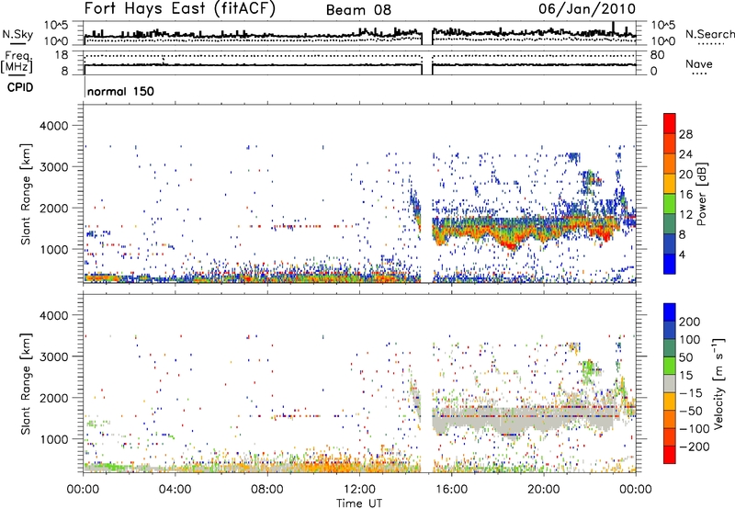Click the '2000' tick on power panel axis
The height and width of the screenshot is (509, 735).
[x=53, y=208]
